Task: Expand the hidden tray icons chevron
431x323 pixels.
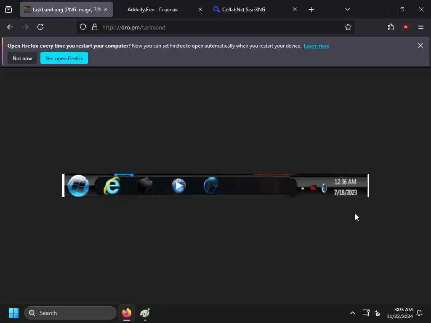Action: click(x=353, y=313)
